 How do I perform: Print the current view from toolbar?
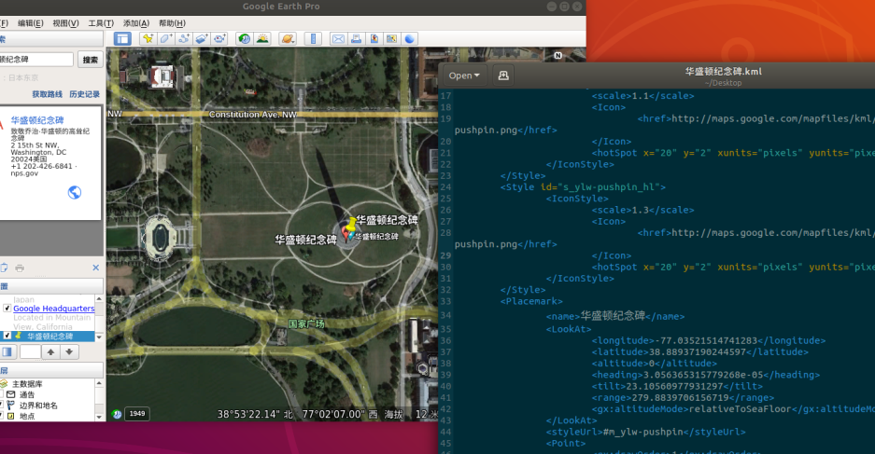point(356,38)
